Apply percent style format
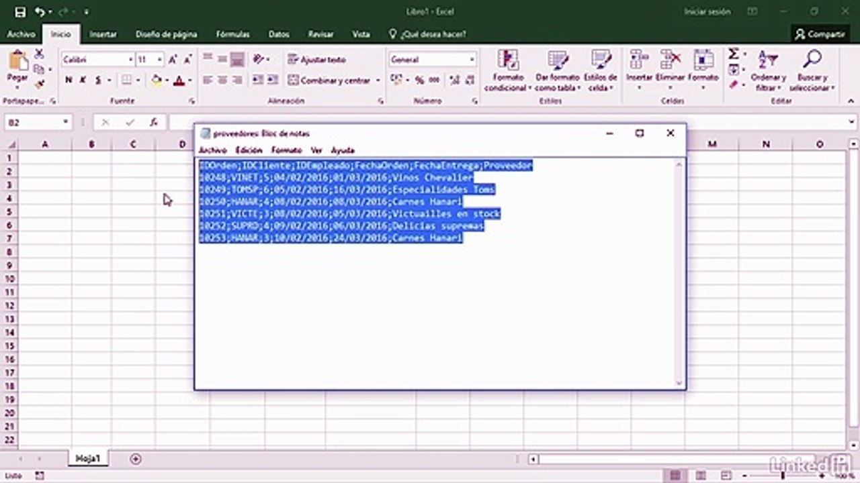 click(x=419, y=80)
